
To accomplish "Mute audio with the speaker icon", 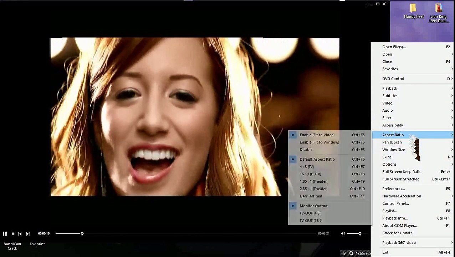I will pos(343,233).
